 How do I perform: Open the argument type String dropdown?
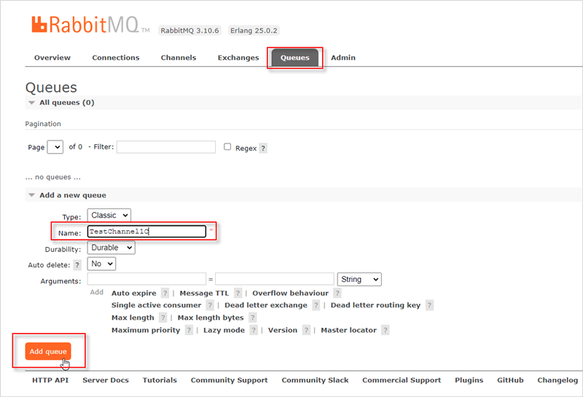click(x=359, y=280)
